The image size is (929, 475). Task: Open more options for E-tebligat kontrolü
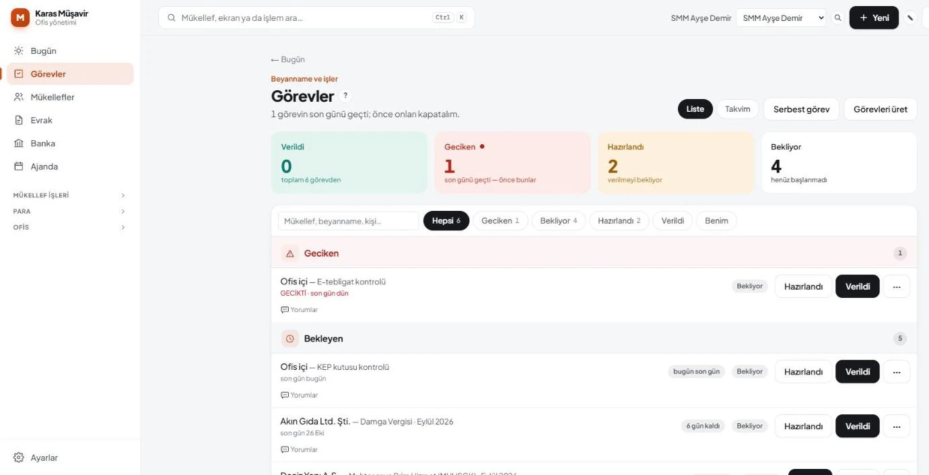pyautogui.click(x=897, y=286)
